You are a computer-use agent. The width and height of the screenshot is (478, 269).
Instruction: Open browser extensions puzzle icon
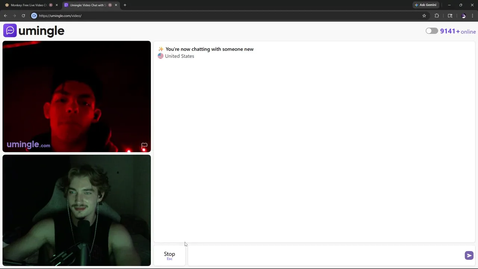(437, 16)
